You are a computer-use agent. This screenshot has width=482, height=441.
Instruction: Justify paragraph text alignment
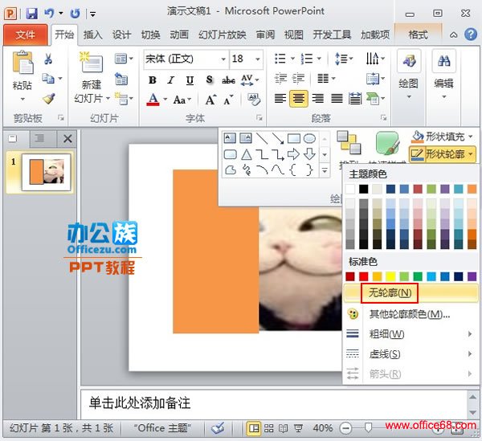click(337, 99)
